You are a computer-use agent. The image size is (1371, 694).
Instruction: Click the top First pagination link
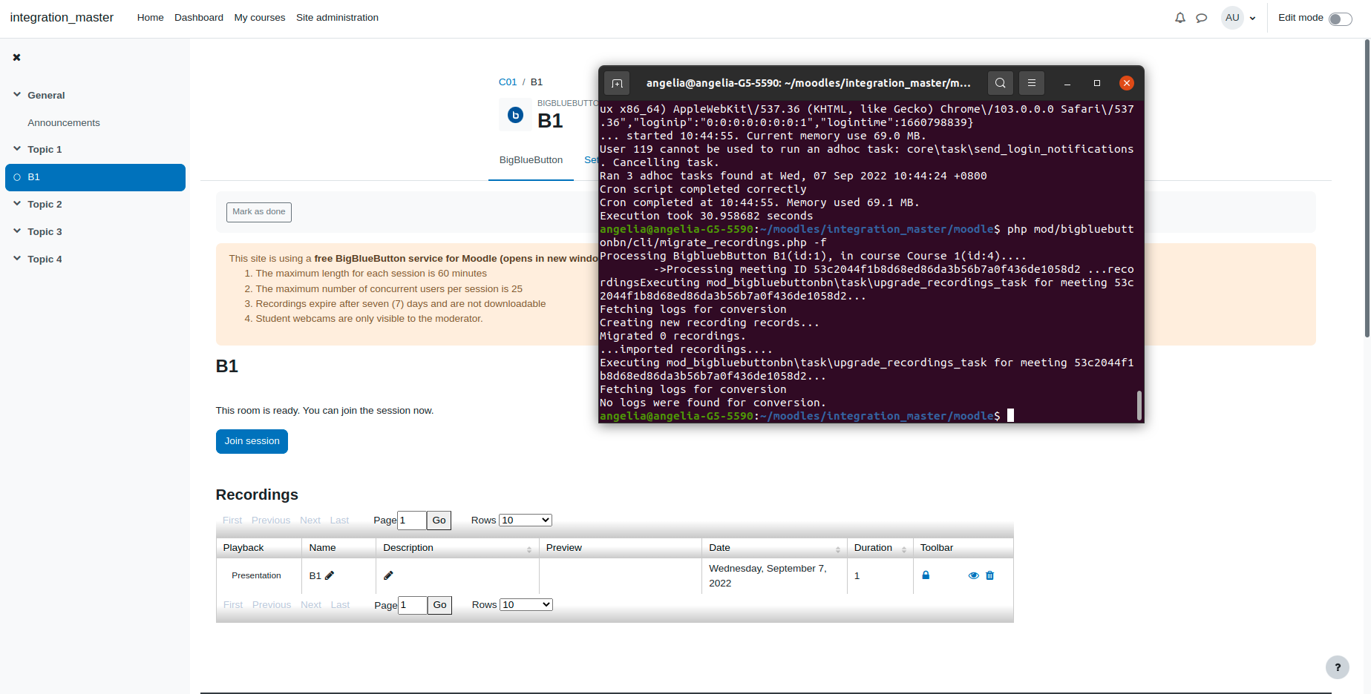(232, 520)
